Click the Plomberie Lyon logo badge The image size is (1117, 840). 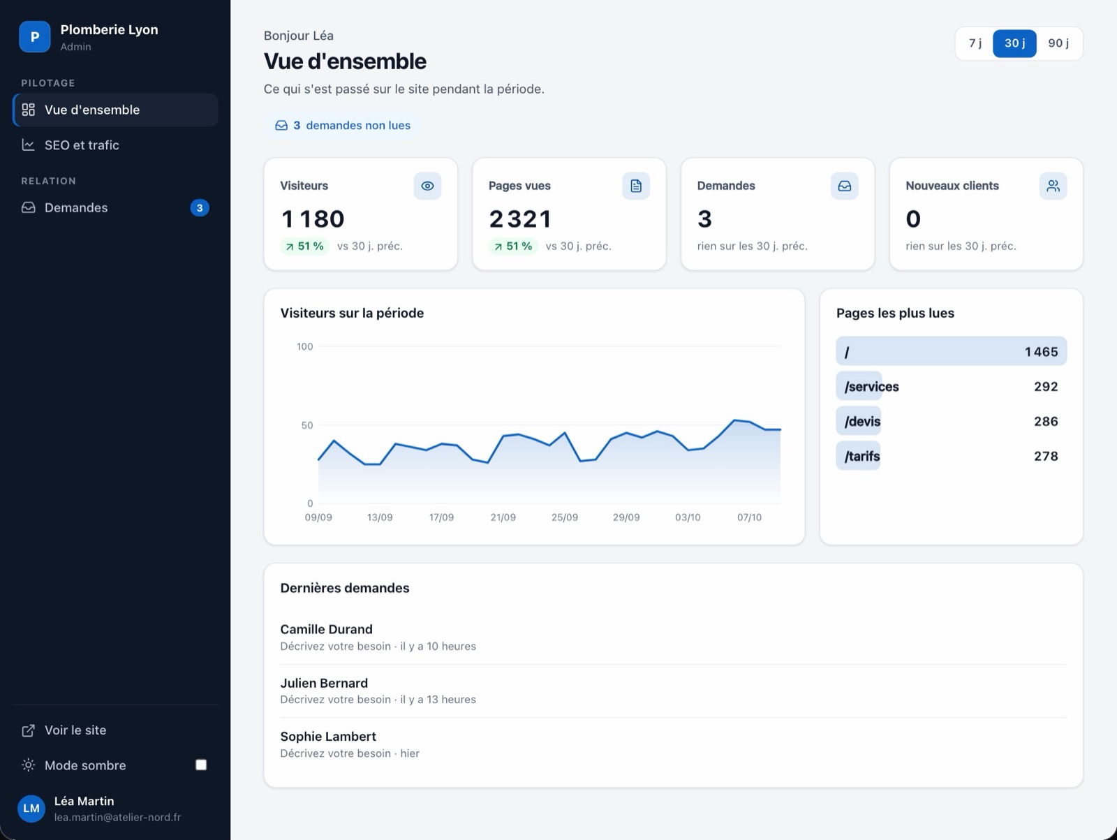[34, 37]
